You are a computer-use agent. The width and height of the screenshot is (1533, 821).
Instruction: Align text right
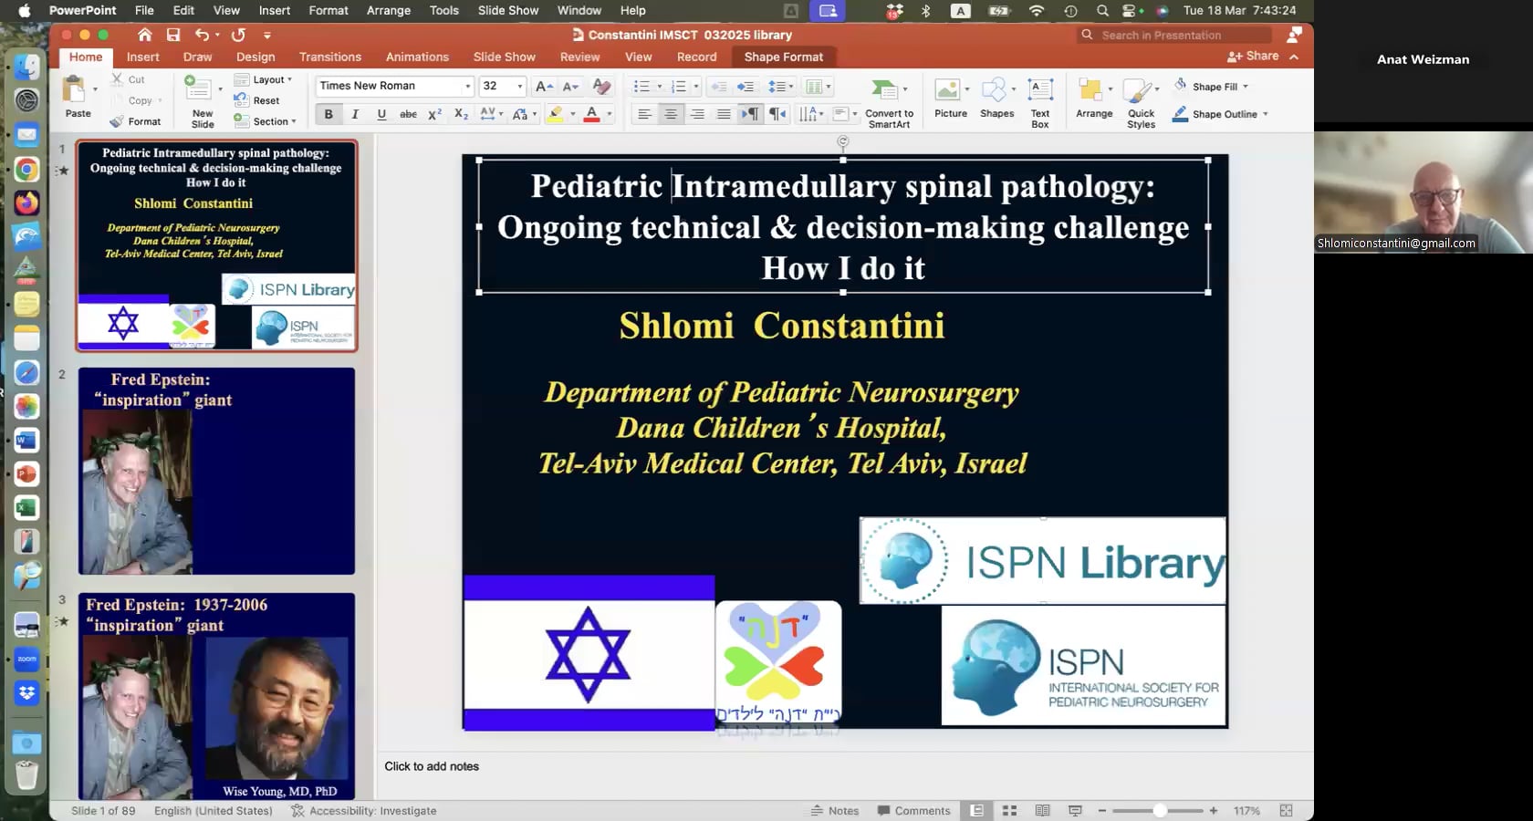[x=697, y=114]
